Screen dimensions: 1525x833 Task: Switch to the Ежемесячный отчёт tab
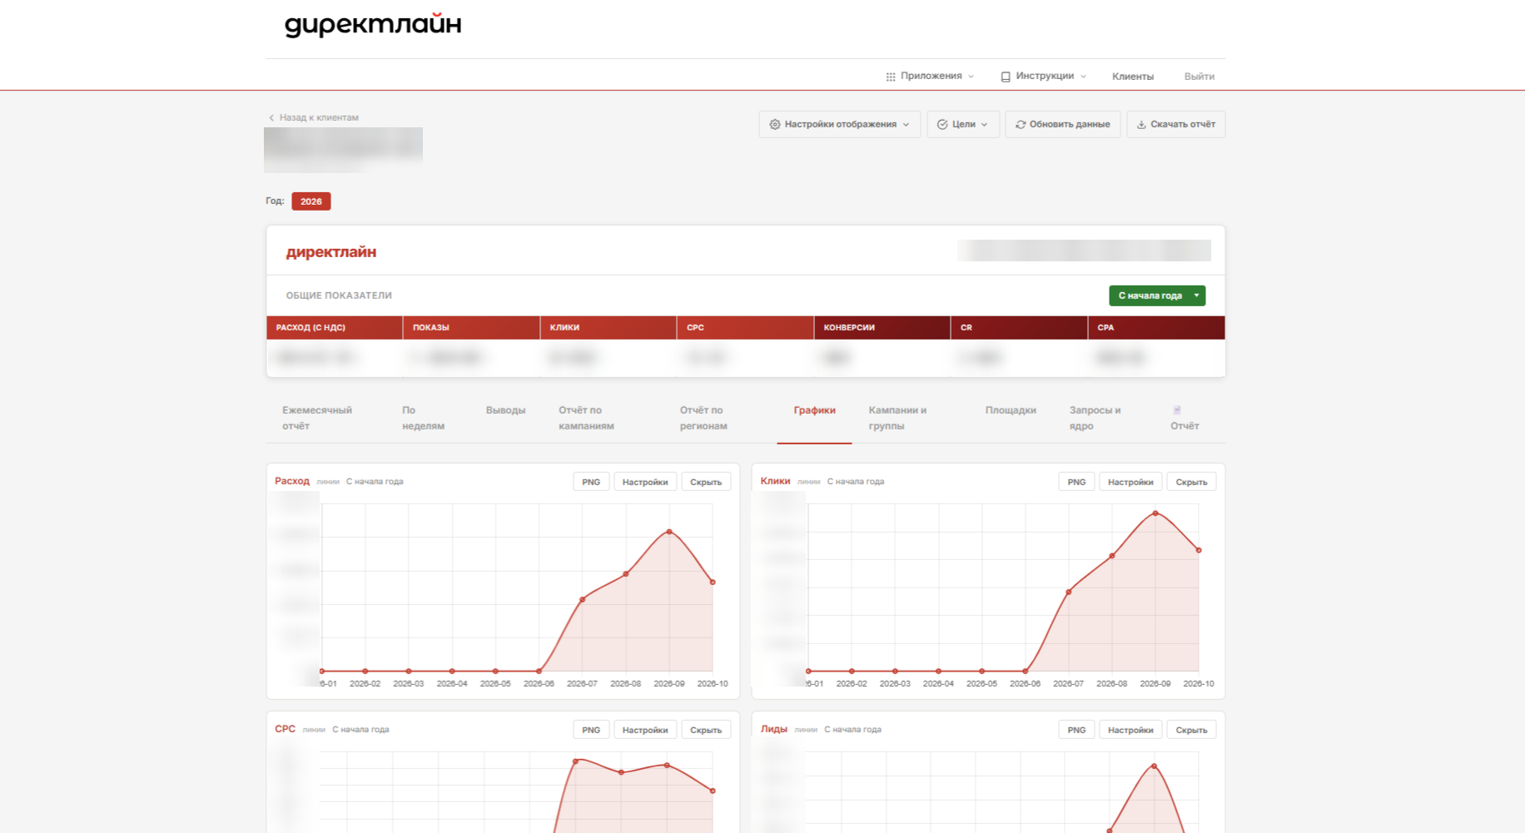pyautogui.click(x=317, y=418)
